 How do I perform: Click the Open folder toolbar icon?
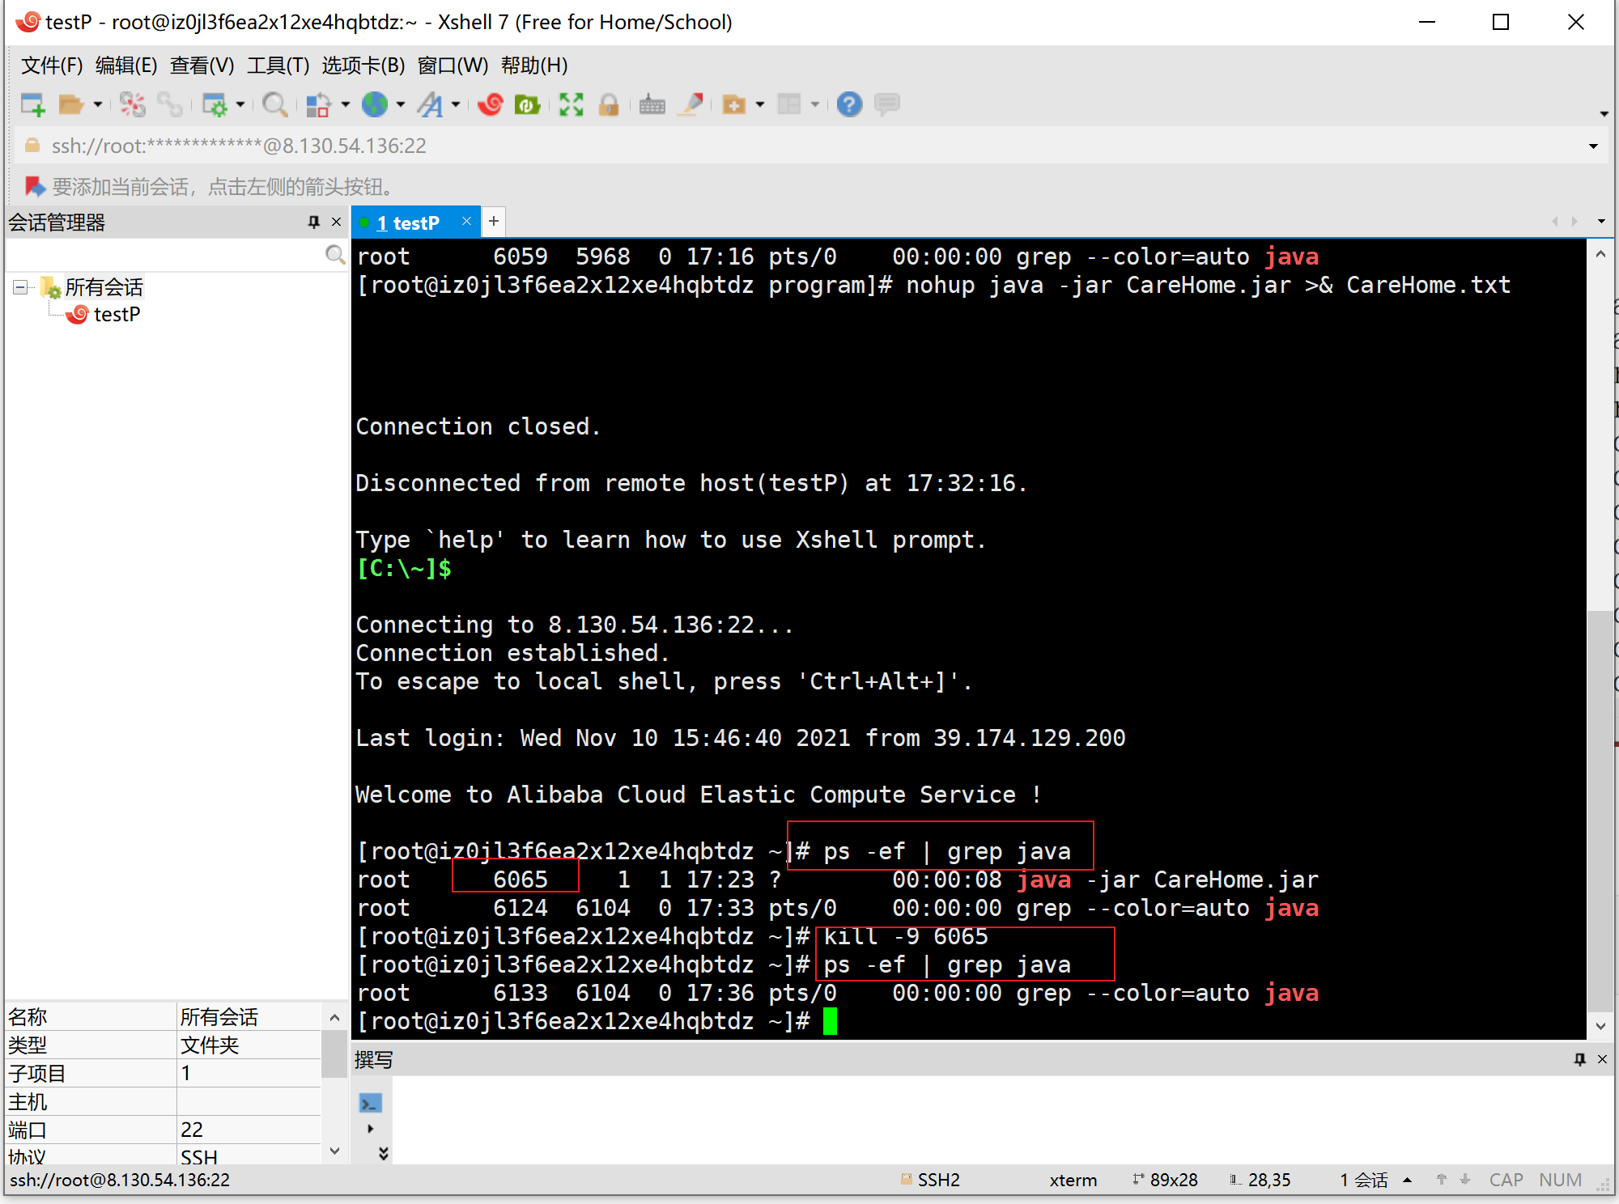click(71, 104)
